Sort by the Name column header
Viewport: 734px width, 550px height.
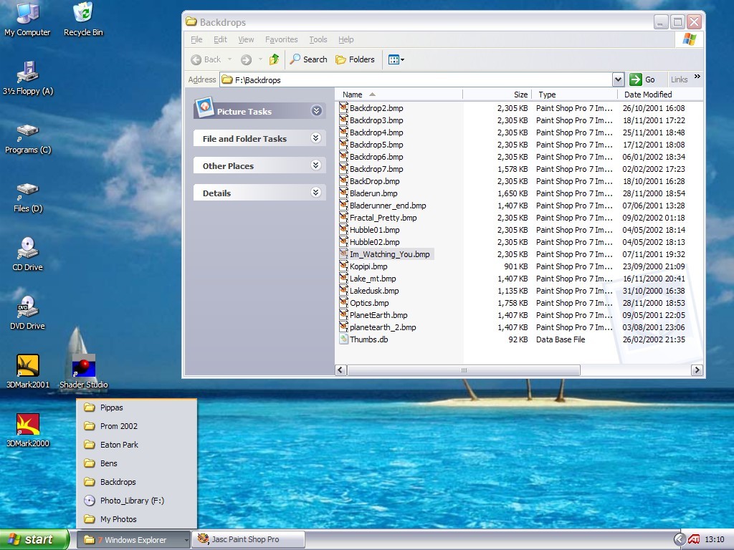click(x=399, y=95)
